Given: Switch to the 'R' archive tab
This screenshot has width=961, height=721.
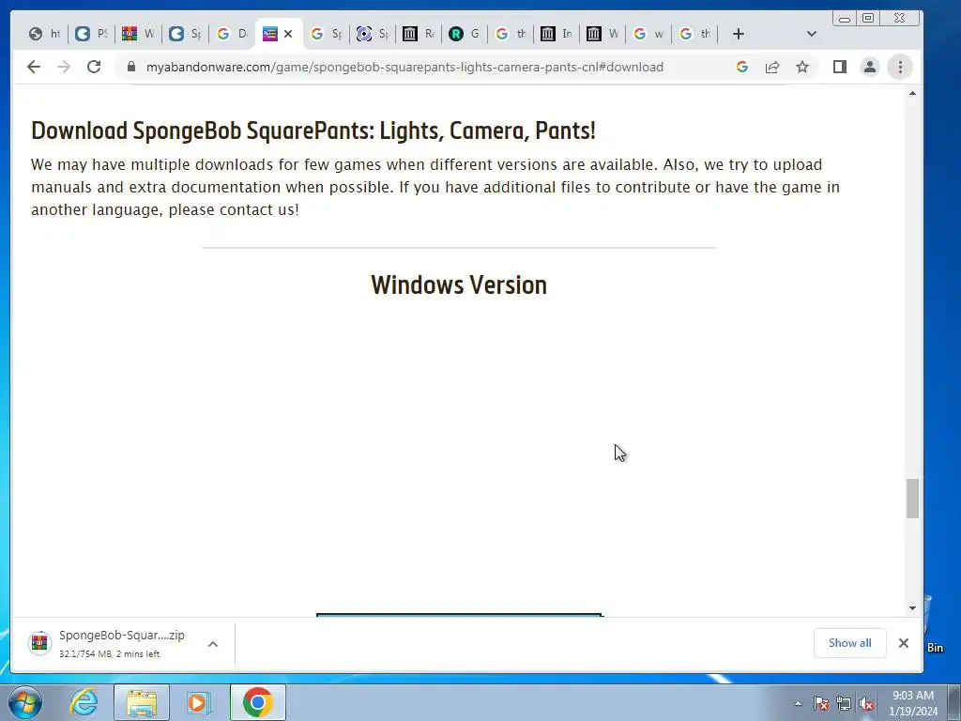Looking at the screenshot, I should (418, 34).
